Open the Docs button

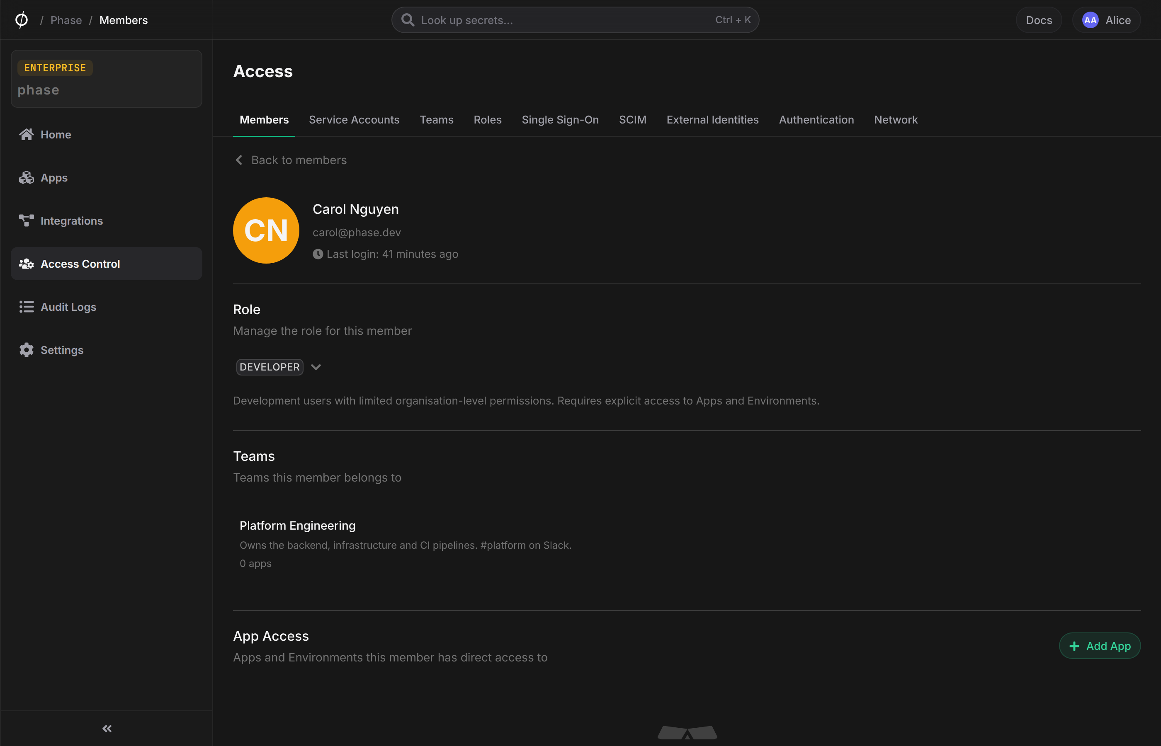point(1038,20)
